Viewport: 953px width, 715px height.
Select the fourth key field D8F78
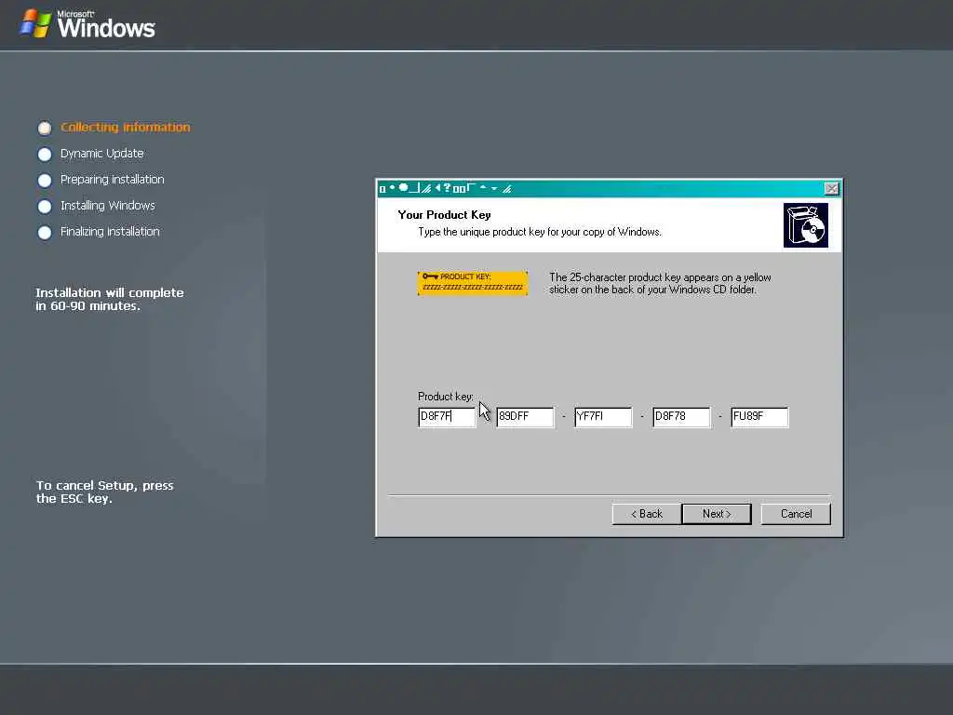click(x=681, y=416)
